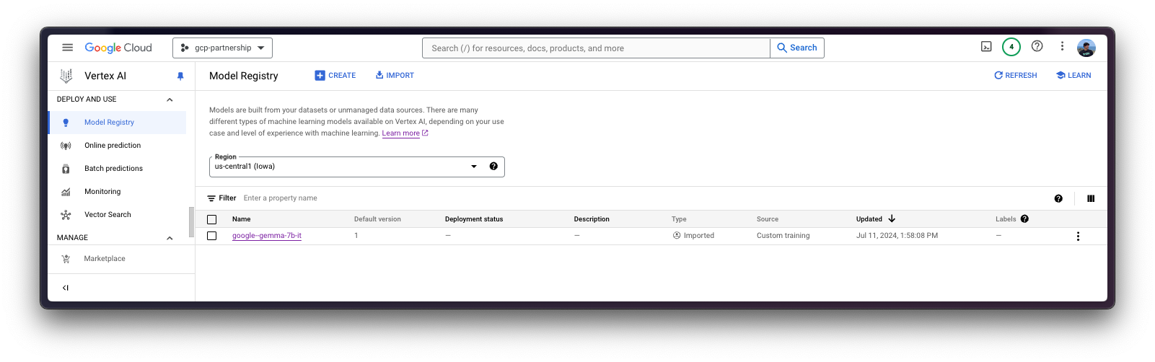The width and height of the screenshot is (1155, 362).
Task: Open the table help icon
Action: pos(1058,198)
